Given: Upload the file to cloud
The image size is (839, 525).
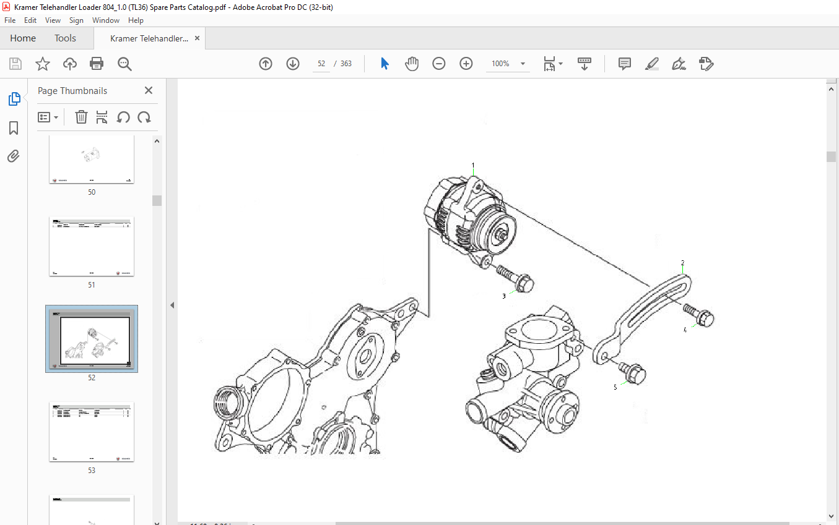Looking at the screenshot, I should point(70,64).
